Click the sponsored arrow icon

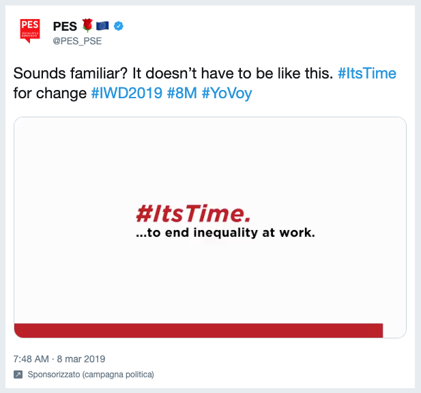pos(18,374)
